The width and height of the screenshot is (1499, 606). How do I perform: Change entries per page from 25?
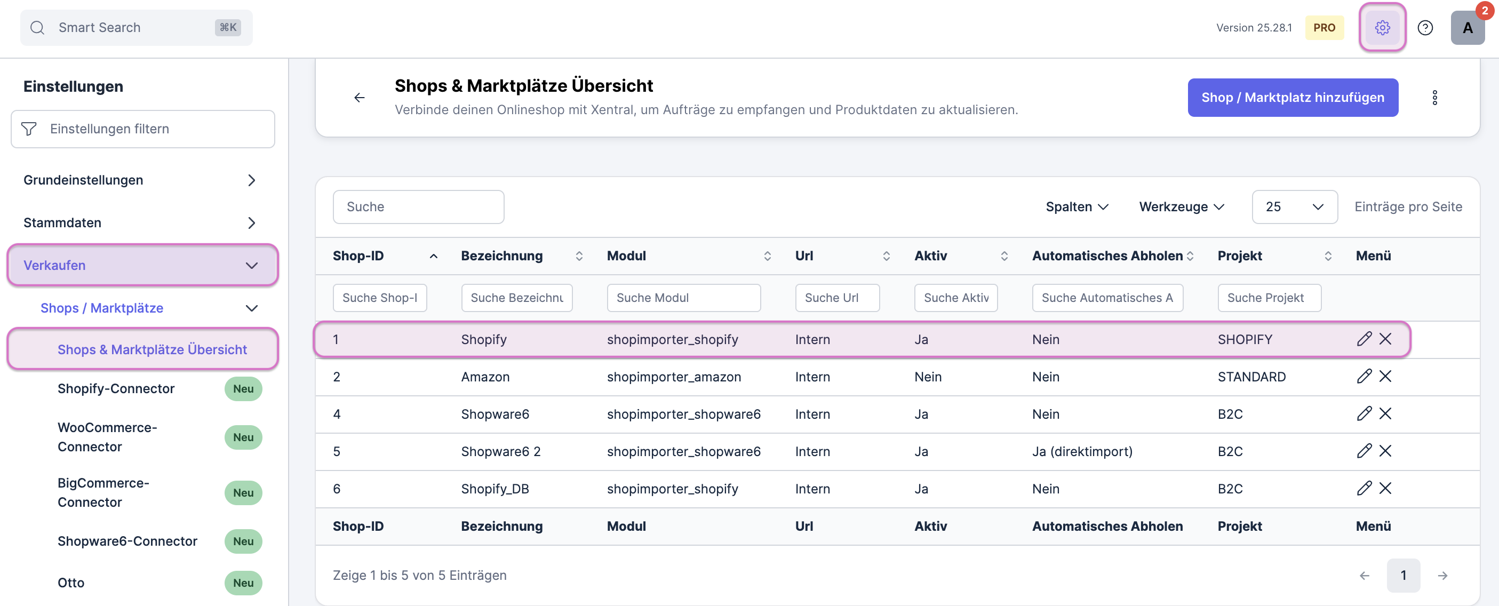point(1294,206)
